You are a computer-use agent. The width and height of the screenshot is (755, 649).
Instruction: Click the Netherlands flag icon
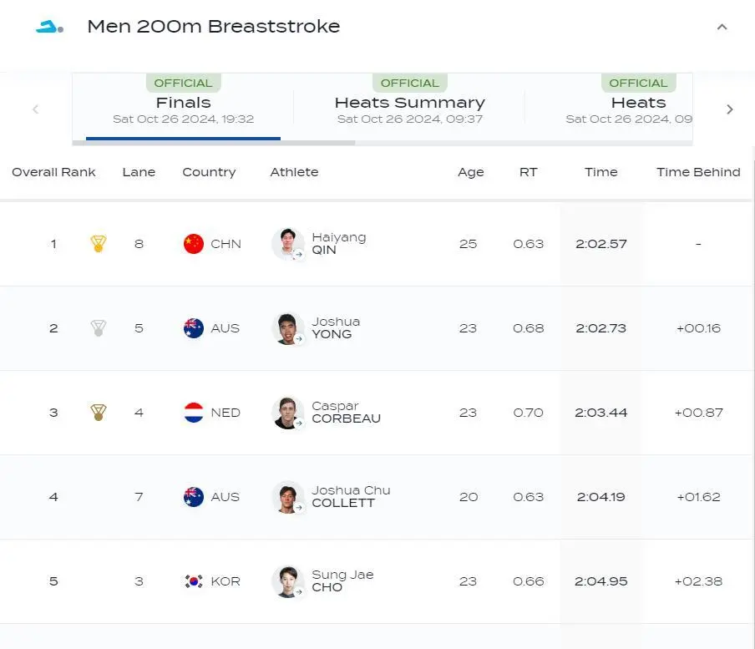coord(194,413)
